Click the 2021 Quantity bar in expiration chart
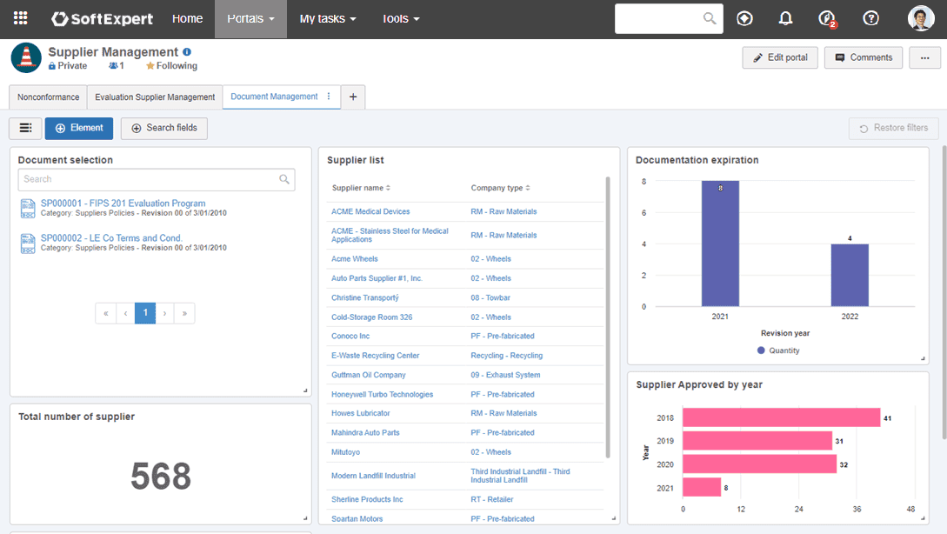This screenshot has width=947, height=534. [719, 244]
